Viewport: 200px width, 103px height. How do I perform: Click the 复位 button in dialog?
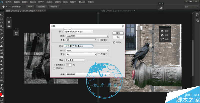pos(118,37)
